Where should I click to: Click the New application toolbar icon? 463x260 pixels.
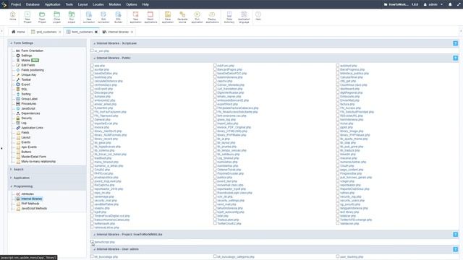(135, 17)
